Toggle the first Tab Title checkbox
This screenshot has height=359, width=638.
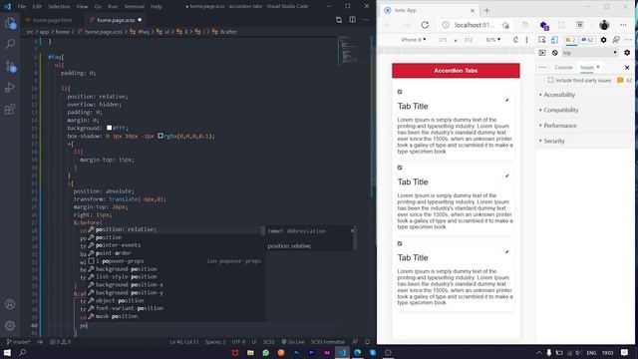[x=400, y=92]
